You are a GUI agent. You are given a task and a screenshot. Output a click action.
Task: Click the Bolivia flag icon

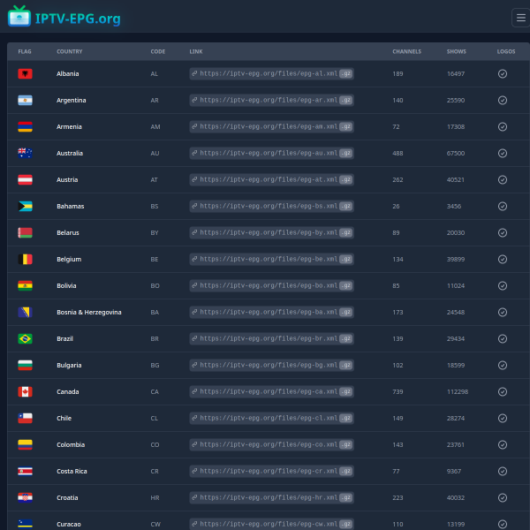[x=25, y=285]
